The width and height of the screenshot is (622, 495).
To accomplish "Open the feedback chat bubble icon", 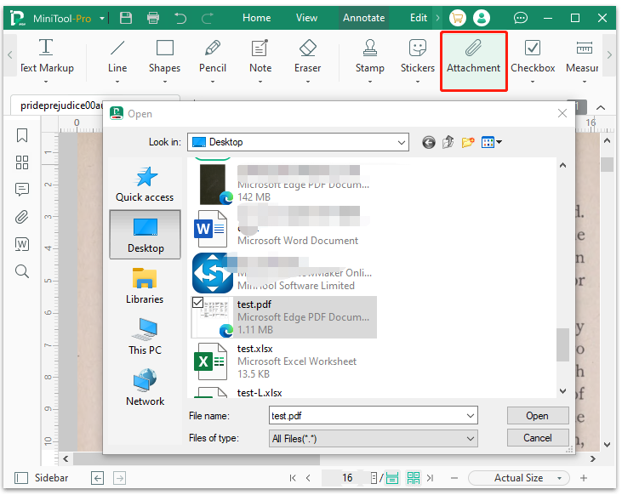I will point(520,18).
